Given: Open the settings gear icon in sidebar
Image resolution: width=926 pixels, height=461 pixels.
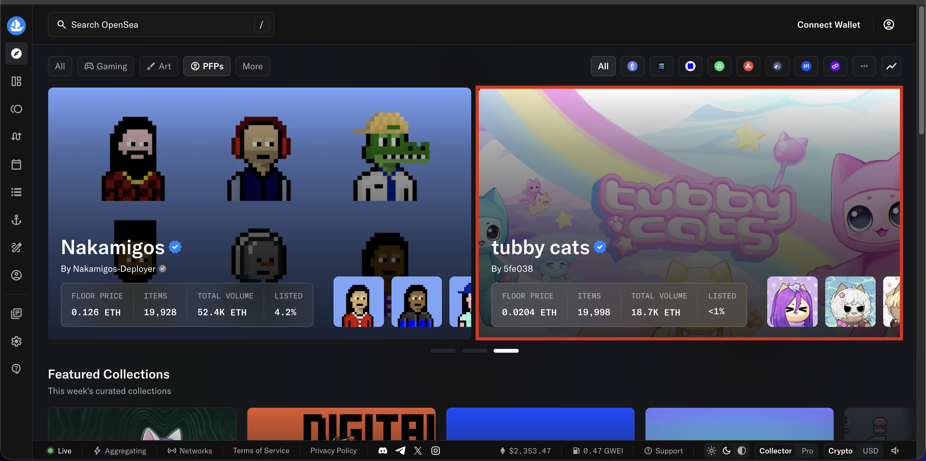Looking at the screenshot, I should (16, 341).
